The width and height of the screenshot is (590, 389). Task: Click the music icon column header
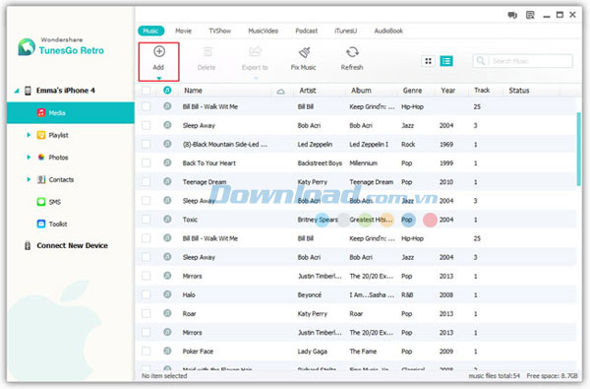tap(167, 90)
